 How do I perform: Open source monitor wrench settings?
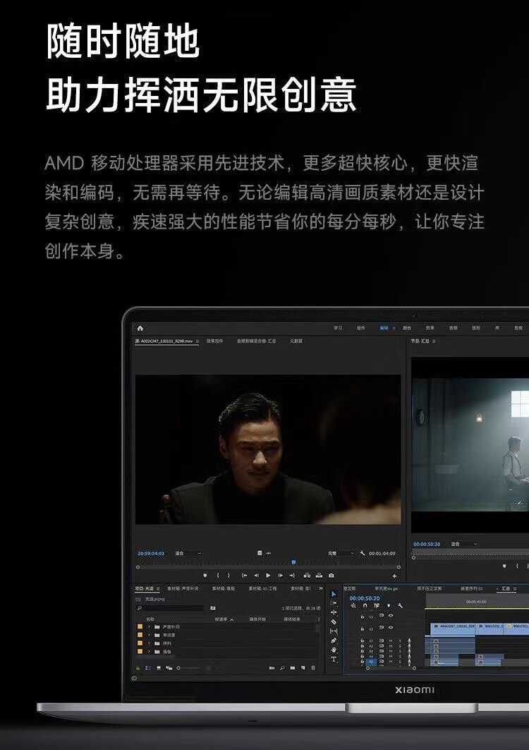click(x=363, y=553)
